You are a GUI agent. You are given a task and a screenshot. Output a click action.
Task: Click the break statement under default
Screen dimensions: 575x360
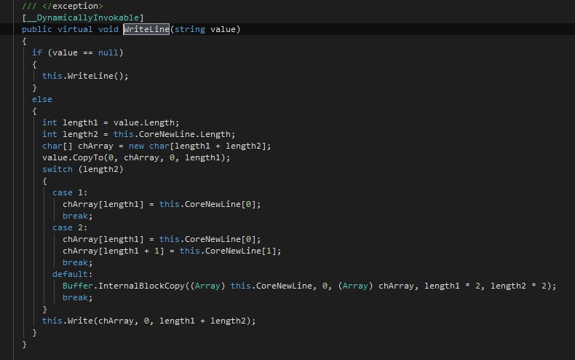tap(77, 297)
